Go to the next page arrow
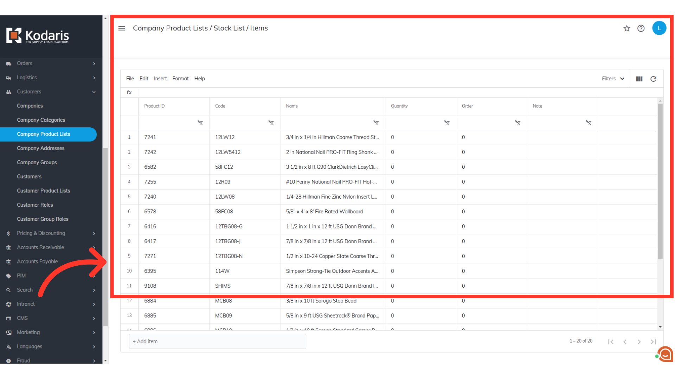675x379 pixels. click(639, 342)
